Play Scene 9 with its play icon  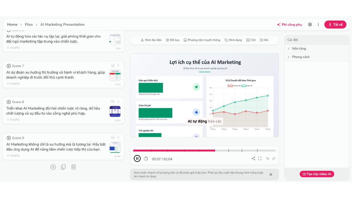coord(9,138)
